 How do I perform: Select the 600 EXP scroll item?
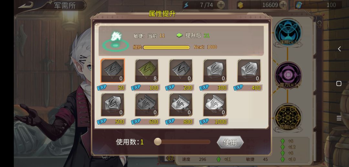tap(147, 105)
